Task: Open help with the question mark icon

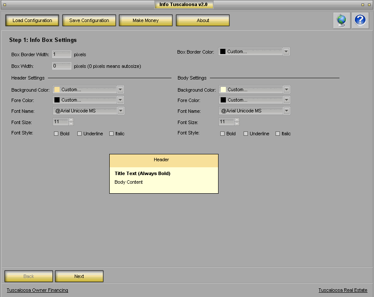Action: click(x=360, y=20)
